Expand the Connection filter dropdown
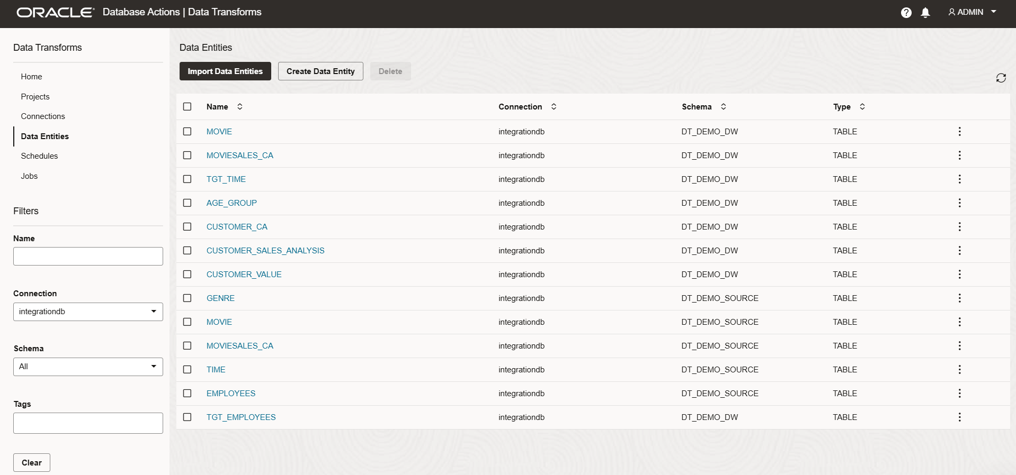1016x475 pixels. (88, 312)
